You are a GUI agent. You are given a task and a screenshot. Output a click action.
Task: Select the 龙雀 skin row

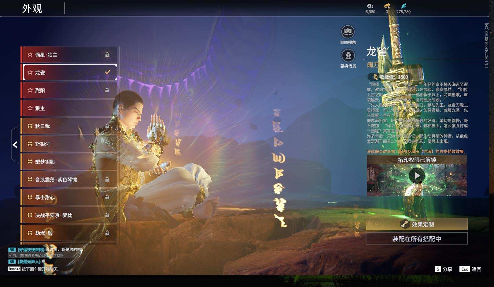coord(70,72)
